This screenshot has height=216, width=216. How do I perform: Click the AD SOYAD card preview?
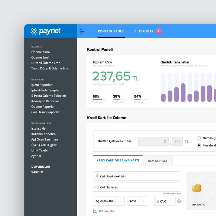(x=201, y=190)
